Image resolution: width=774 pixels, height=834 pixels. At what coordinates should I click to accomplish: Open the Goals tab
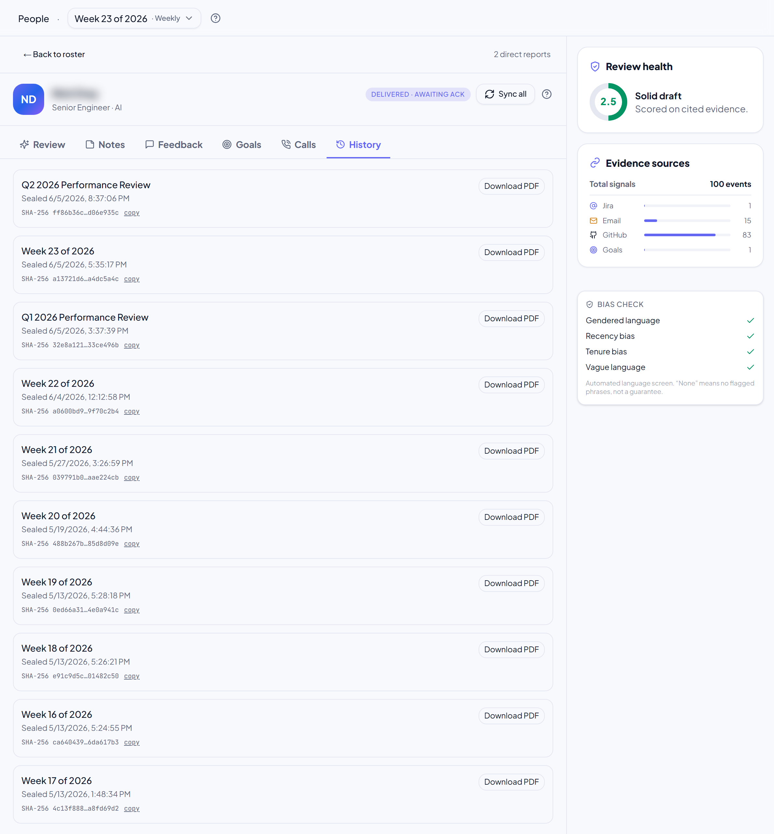pos(242,145)
